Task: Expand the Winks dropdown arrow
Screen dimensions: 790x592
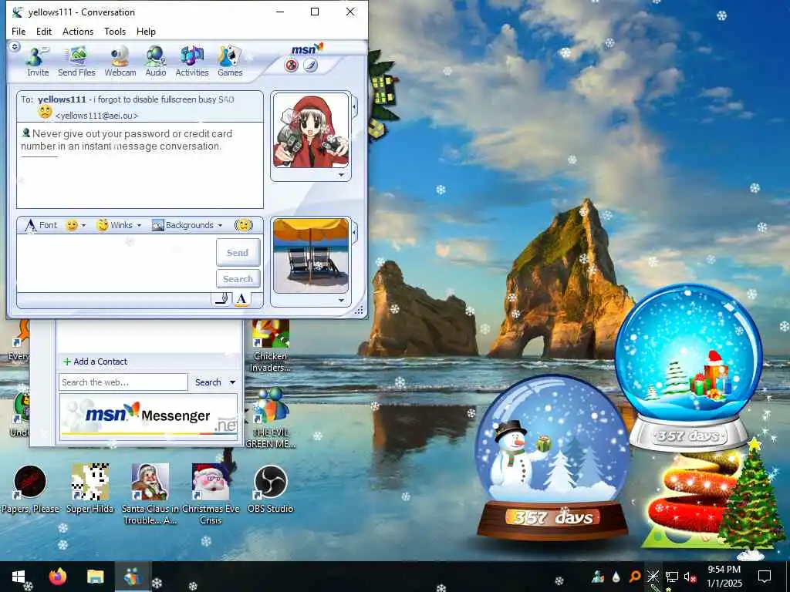Action: point(139,226)
